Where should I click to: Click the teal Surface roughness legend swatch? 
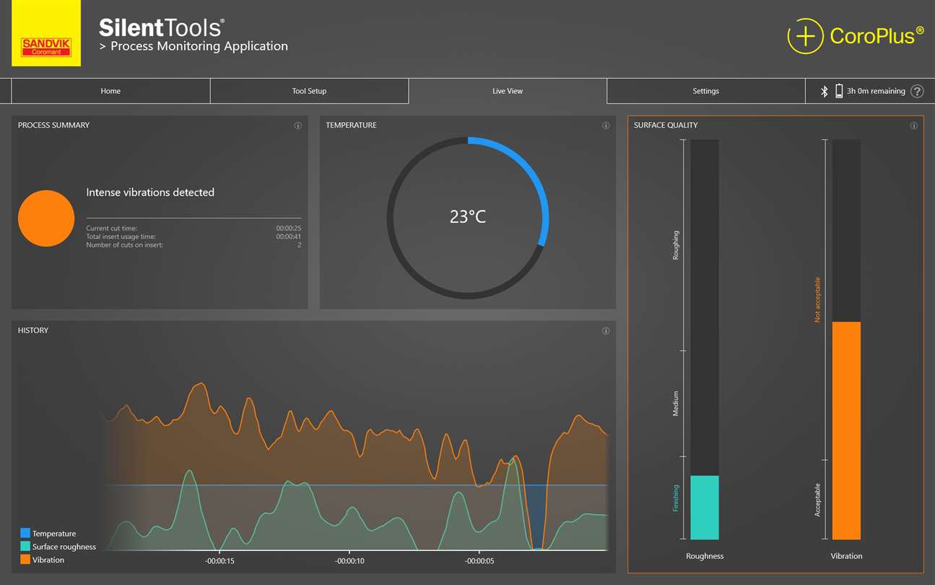point(25,547)
